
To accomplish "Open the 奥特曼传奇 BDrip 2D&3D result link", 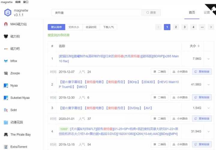I will 119,84.
